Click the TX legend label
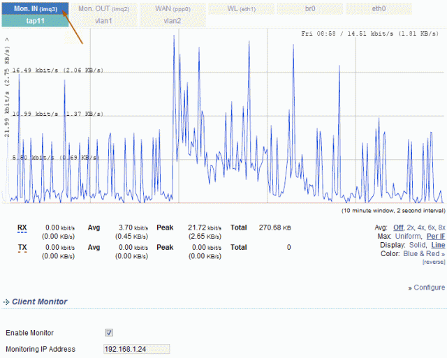 pyautogui.click(x=22, y=248)
